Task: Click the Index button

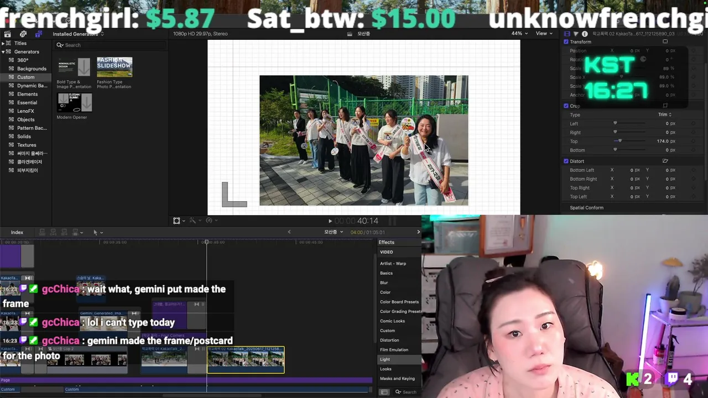Action: coord(17,232)
